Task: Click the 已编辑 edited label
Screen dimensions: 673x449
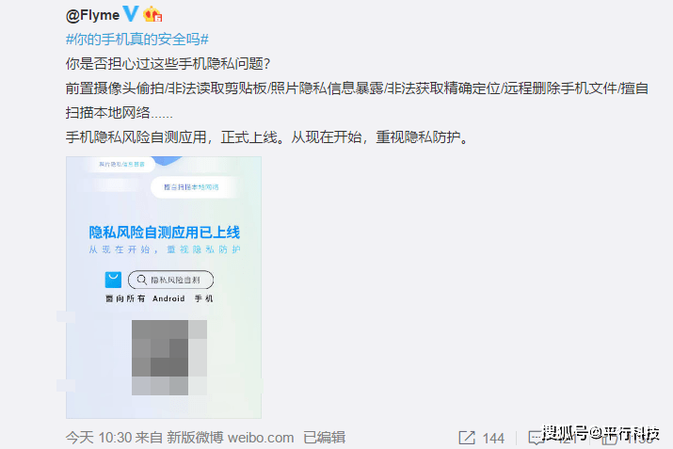Action: 325,438
